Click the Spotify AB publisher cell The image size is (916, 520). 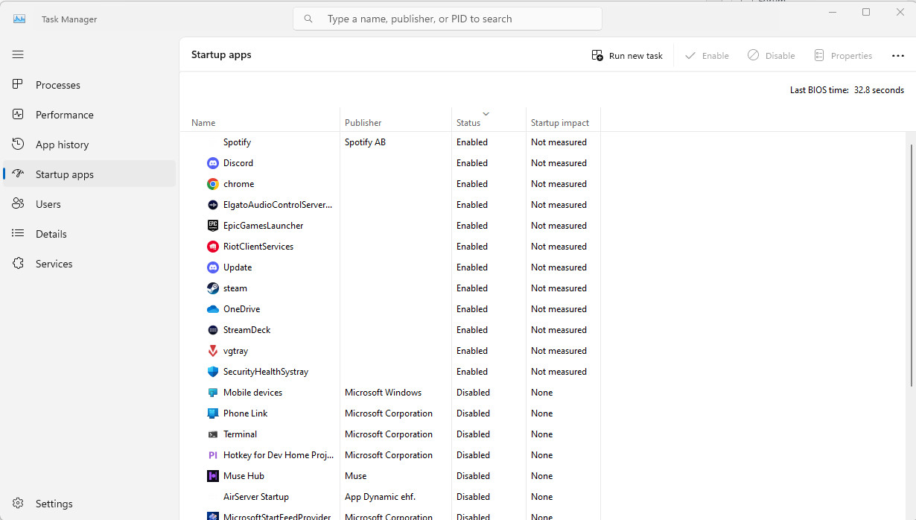(x=365, y=142)
